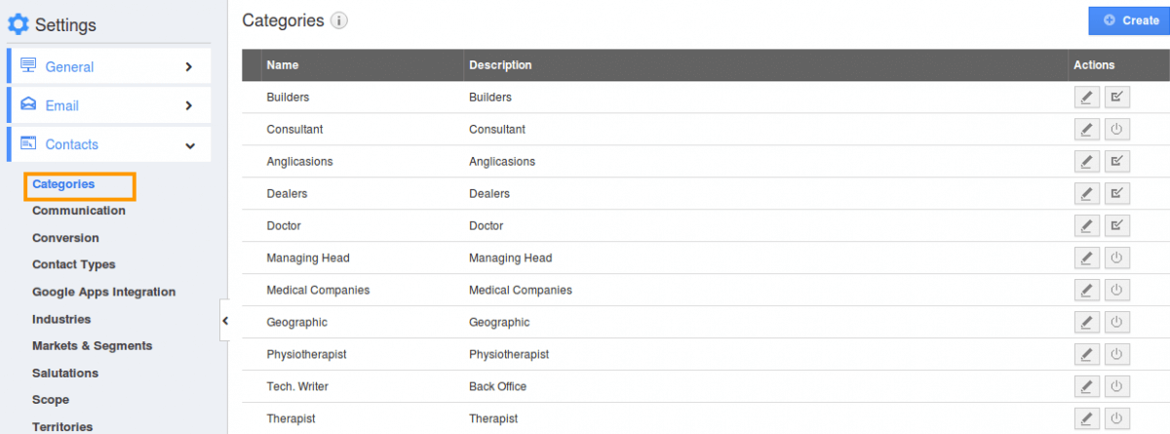1170x434 pixels.
Task: Click the pencil icon in Dealers row
Action: (1086, 194)
